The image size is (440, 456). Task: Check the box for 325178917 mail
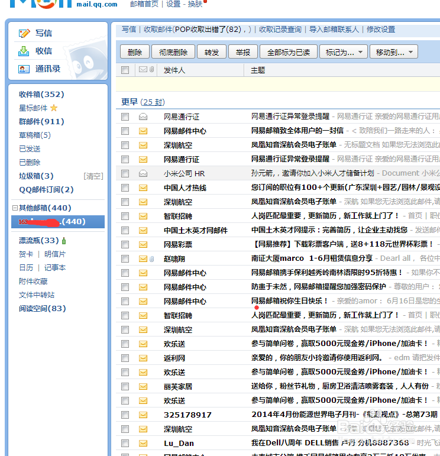click(125, 415)
